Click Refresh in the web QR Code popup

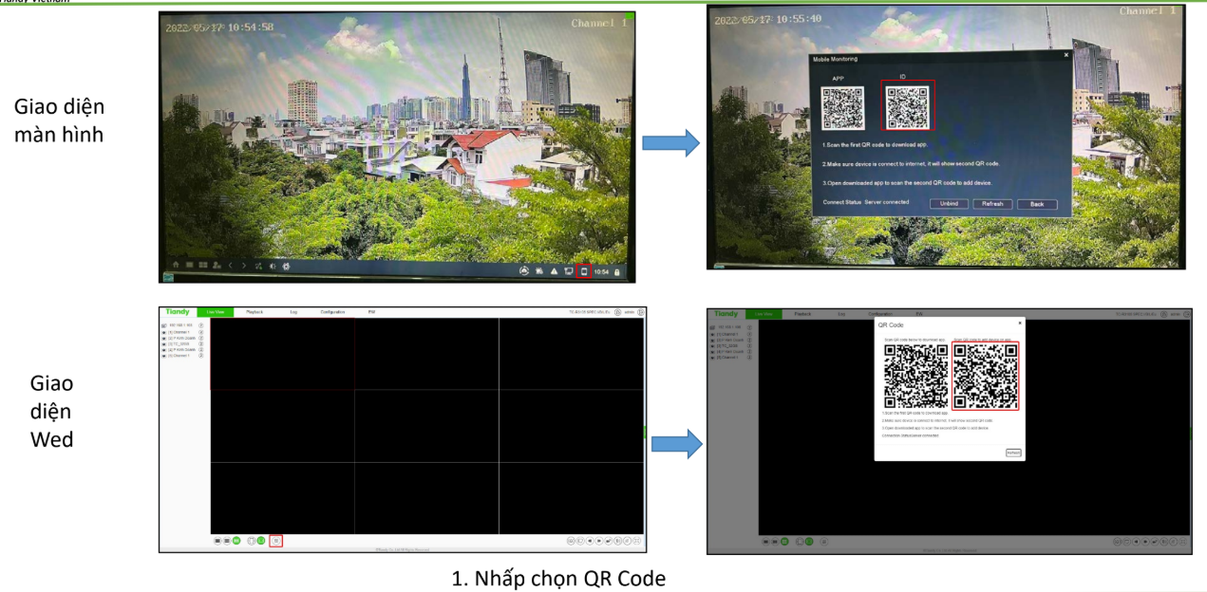click(1013, 453)
